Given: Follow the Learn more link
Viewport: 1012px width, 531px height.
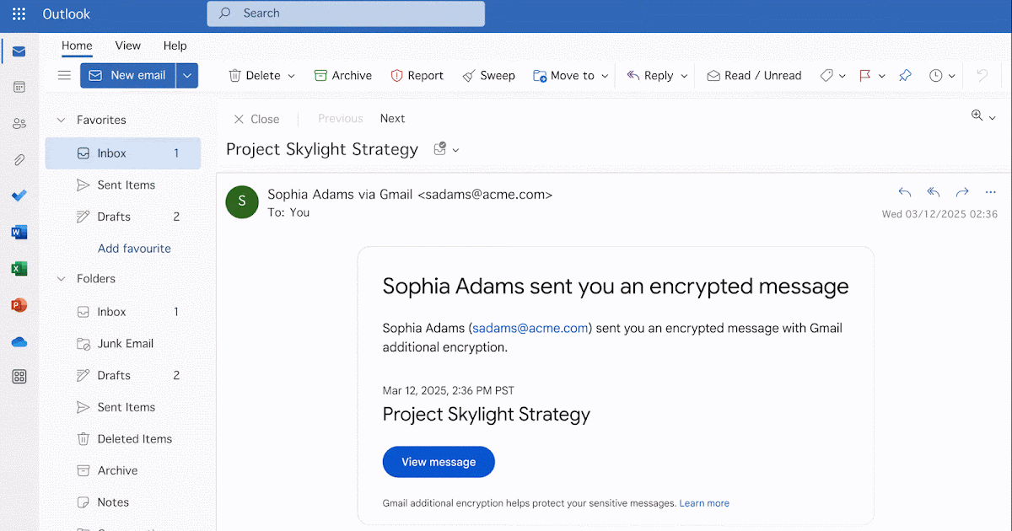Looking at the screenshot, I should tap(704, 503).
